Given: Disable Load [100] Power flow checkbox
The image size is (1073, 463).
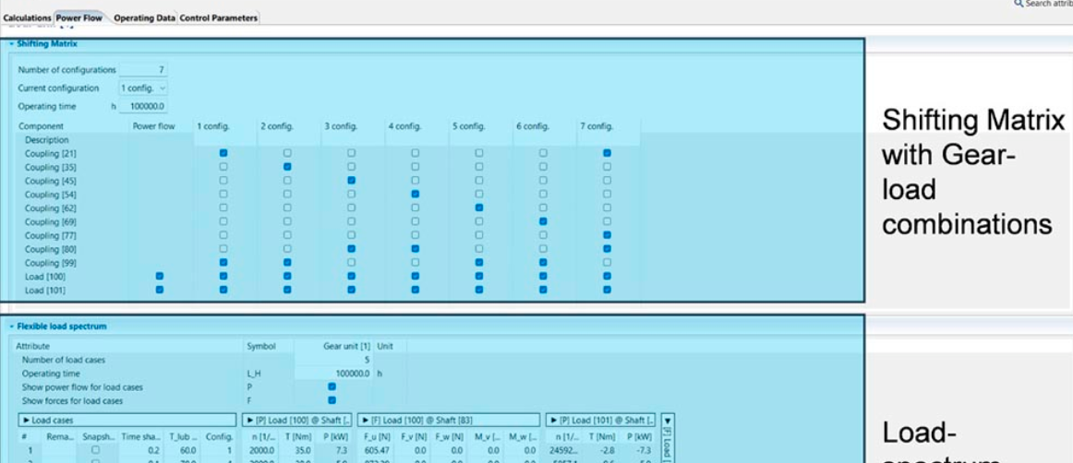Looking at the screenshot, I should point(160,277).
